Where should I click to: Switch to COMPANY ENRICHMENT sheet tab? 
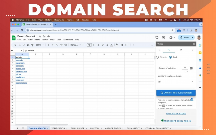(157, 128)
